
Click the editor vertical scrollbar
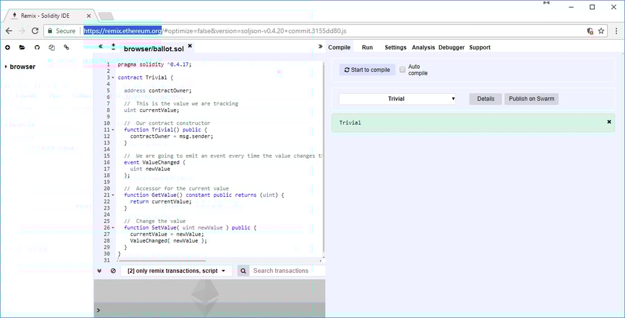[323, 157]
